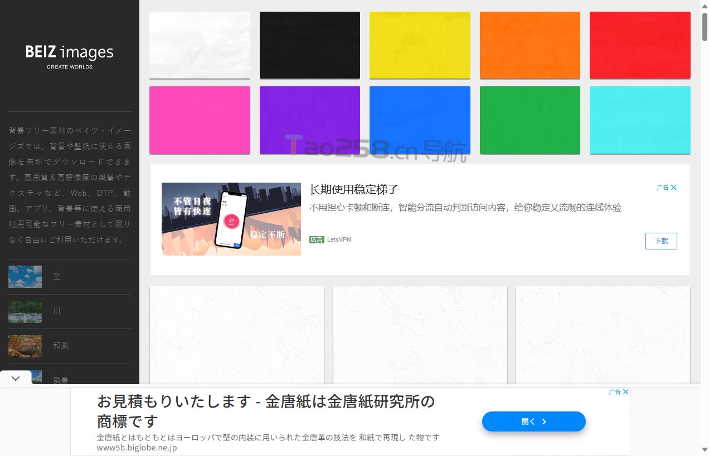Click the green 広告 badge beside LetsVPN
The width and height of the screenshot is (709, 456).
pos(317,239)
